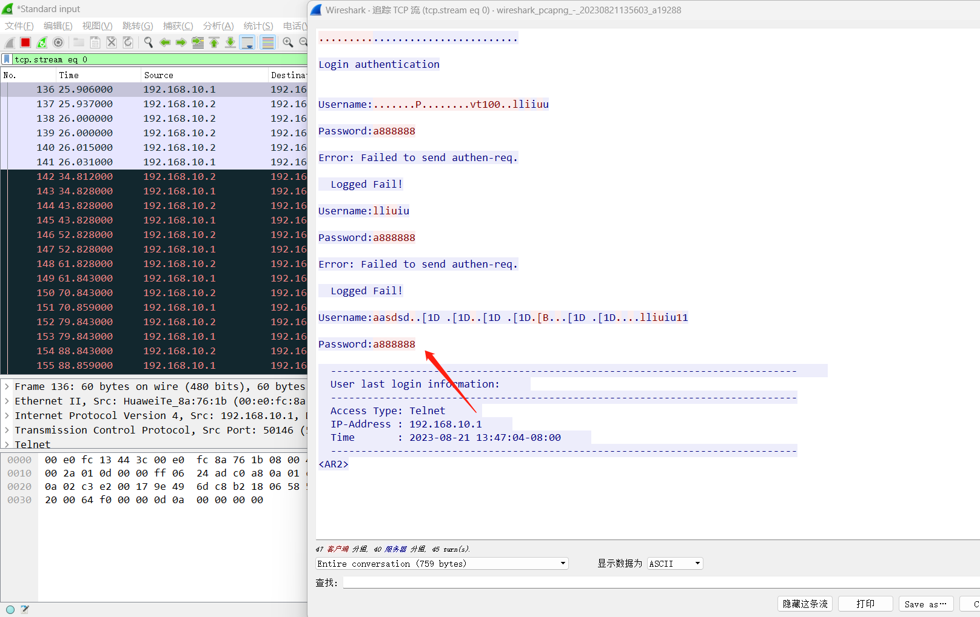Click the <AR2> prompt in the stream
This screenshot has width=980, height=617.
click(334, 464)
